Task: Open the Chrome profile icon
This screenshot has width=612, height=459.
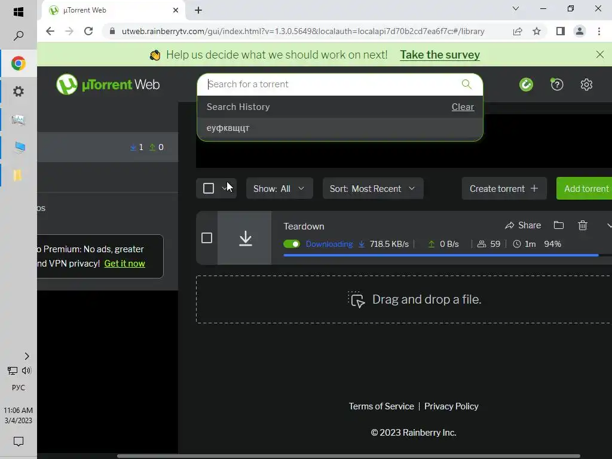Action: click(x=580, y=31)
